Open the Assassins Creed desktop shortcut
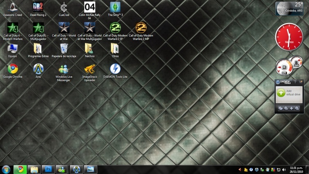Viewport: 309px width, 174px height. (13, 9)
